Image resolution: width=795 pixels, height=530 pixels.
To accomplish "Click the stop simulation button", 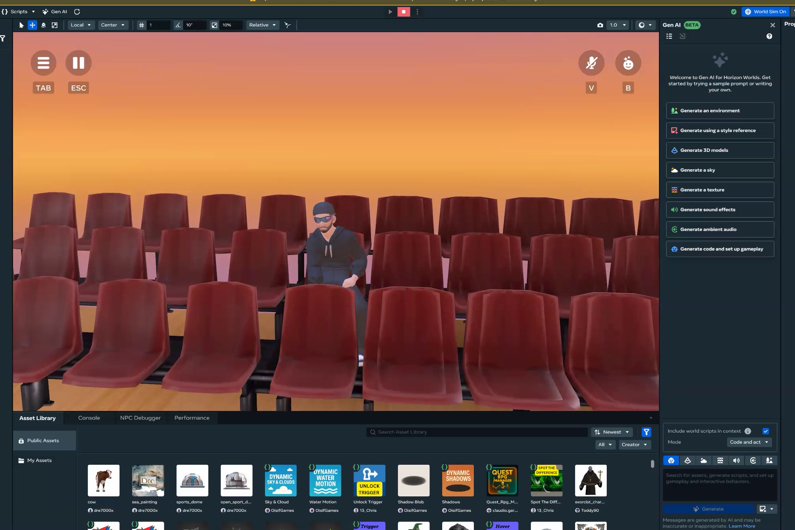I will 403,11.
